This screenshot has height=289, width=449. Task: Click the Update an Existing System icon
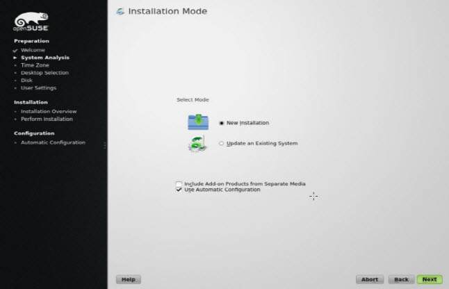click(197, 144)
